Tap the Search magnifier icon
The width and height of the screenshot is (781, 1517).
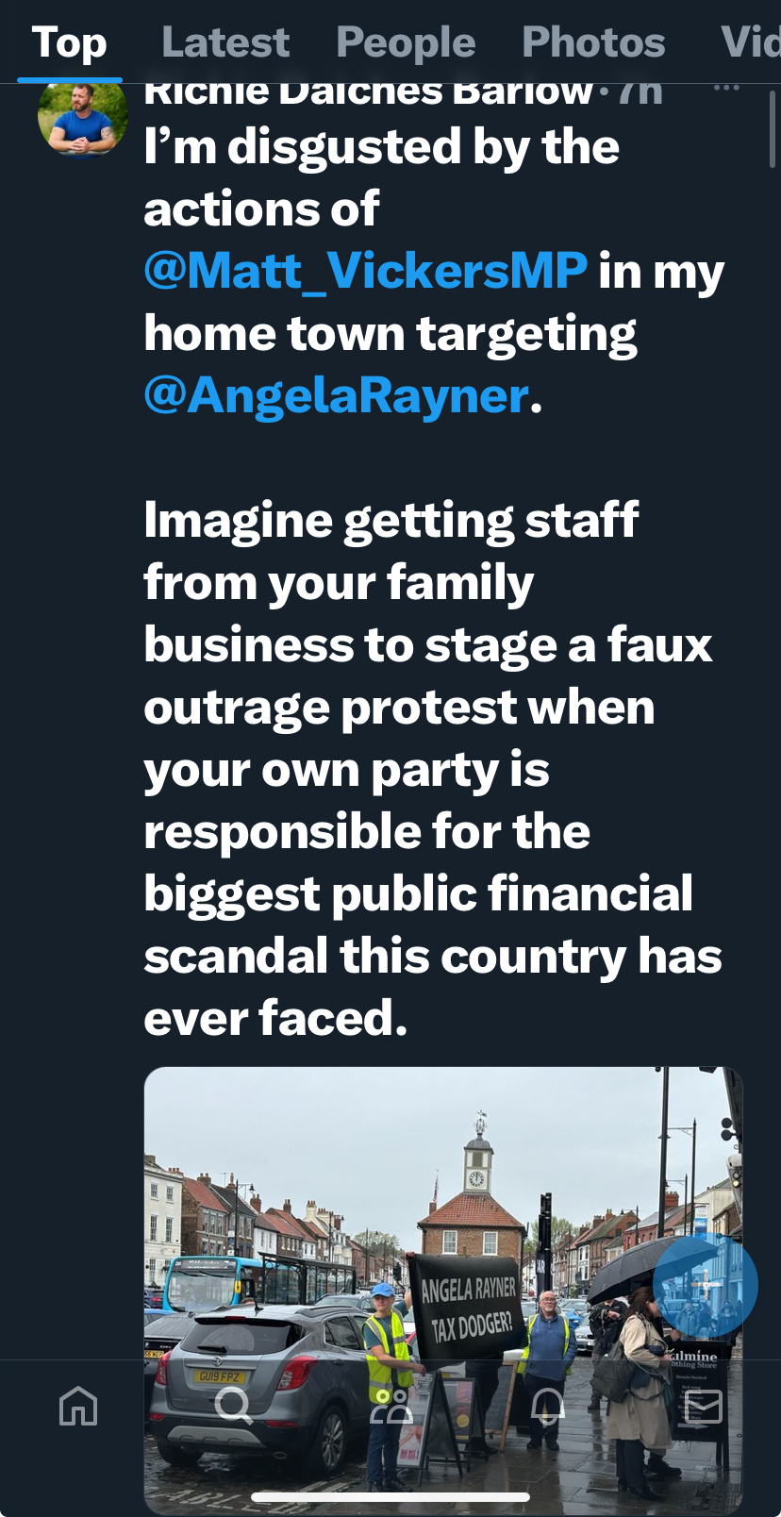233,1406
